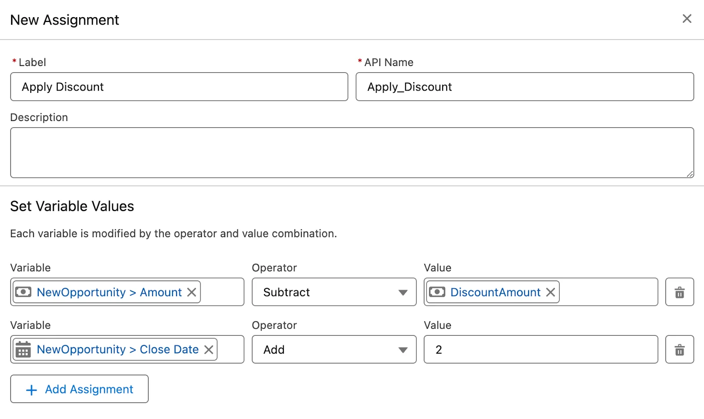Click the calendar icon in the Close Date pill
The height and width of the screenshot is (419, 704).
pos(23,349)
